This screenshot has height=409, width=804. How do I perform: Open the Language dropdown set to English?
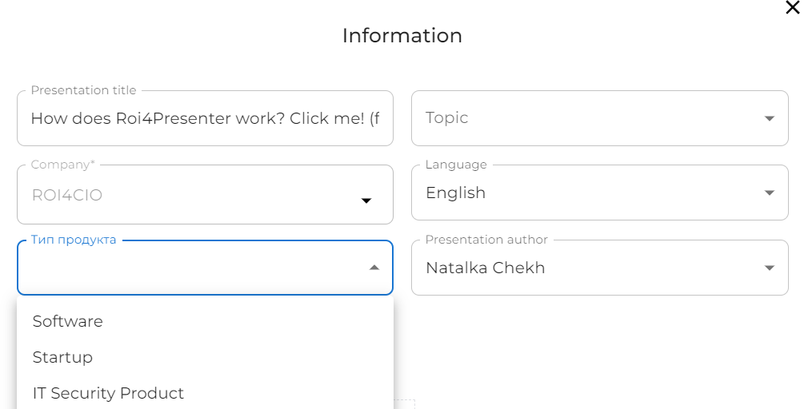592,193
